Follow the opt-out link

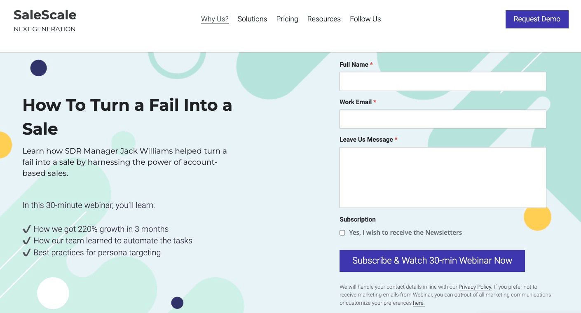pyautogui.click(x=463, y=295)
